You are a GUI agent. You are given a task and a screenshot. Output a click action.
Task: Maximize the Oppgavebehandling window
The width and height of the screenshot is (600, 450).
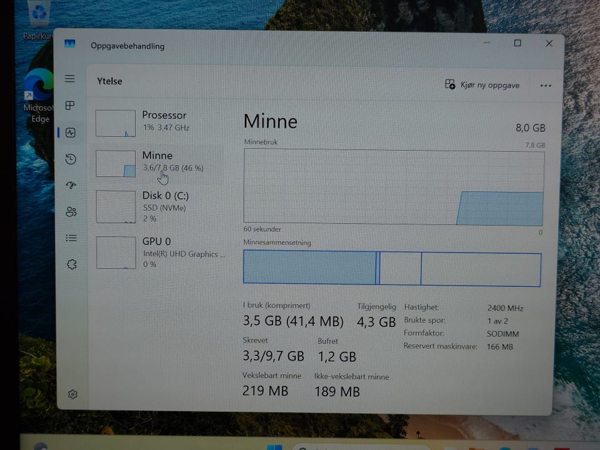tap(517, 43)
